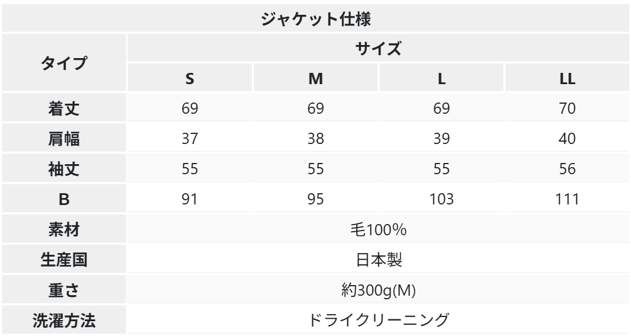This screenshot has width=631, height=336.
Task: Select the 洗濯方法 row label
Action: pyautogui.click(x=64, y=321)
